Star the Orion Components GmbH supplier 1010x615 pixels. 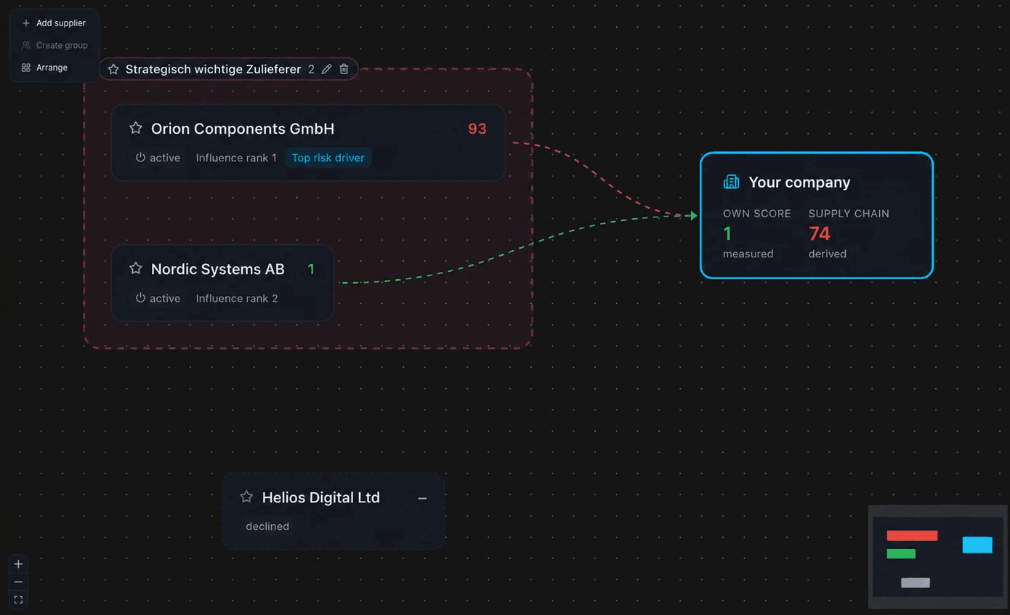click(136, 128)
